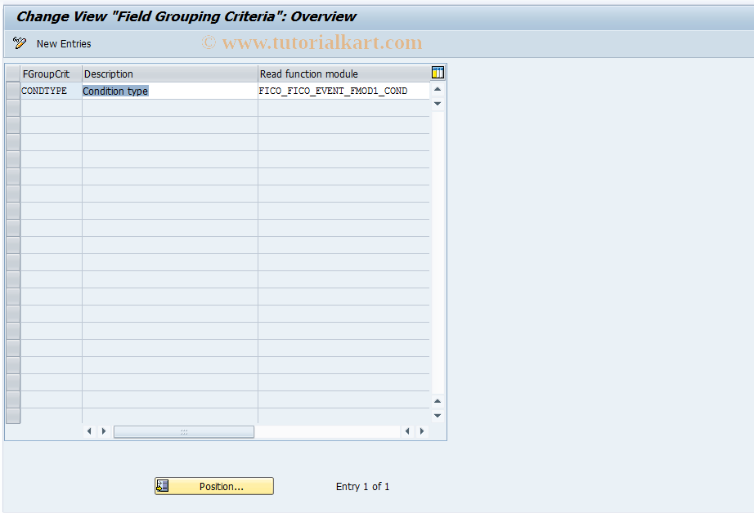Click the bottom page up arrow of vertical scrollbar

438,401
